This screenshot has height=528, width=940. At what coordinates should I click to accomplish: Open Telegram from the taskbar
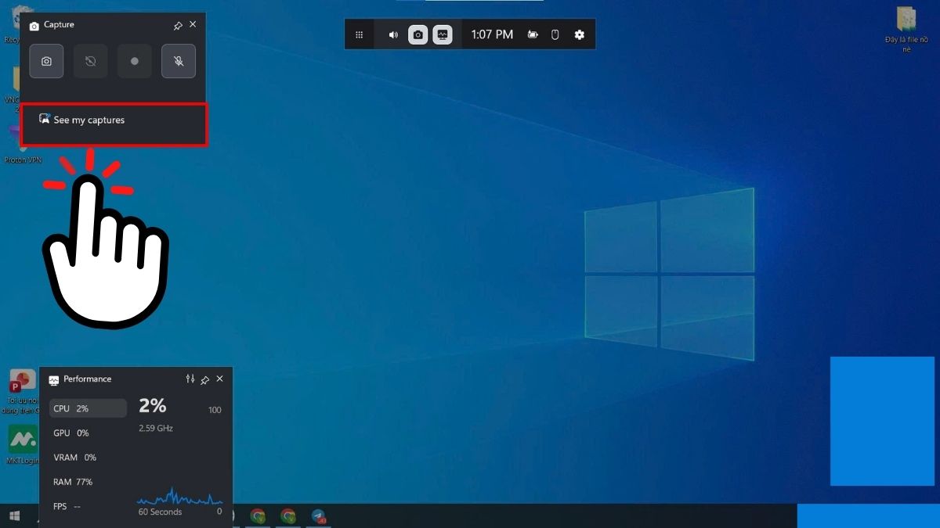click(318, 516)
